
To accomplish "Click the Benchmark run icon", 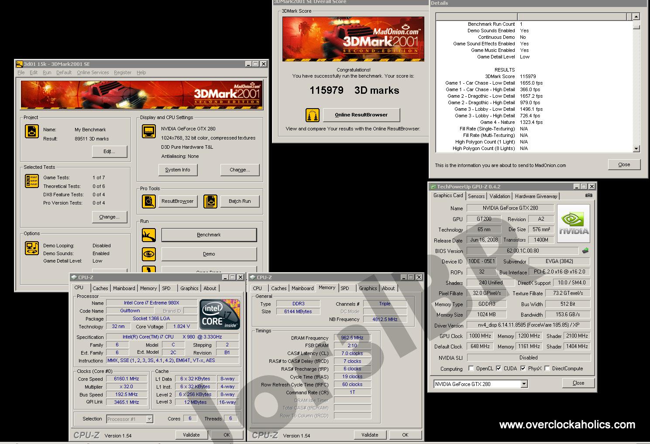I will pos(149,235).
